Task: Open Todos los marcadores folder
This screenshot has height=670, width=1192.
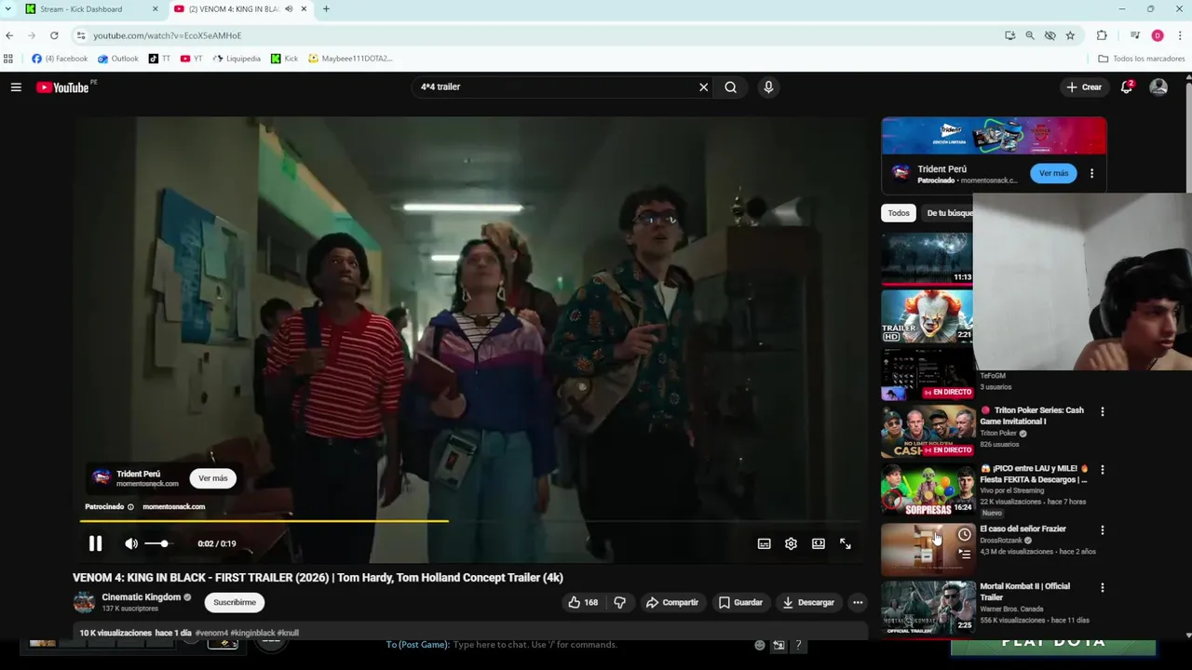Action: [1142, 59]
